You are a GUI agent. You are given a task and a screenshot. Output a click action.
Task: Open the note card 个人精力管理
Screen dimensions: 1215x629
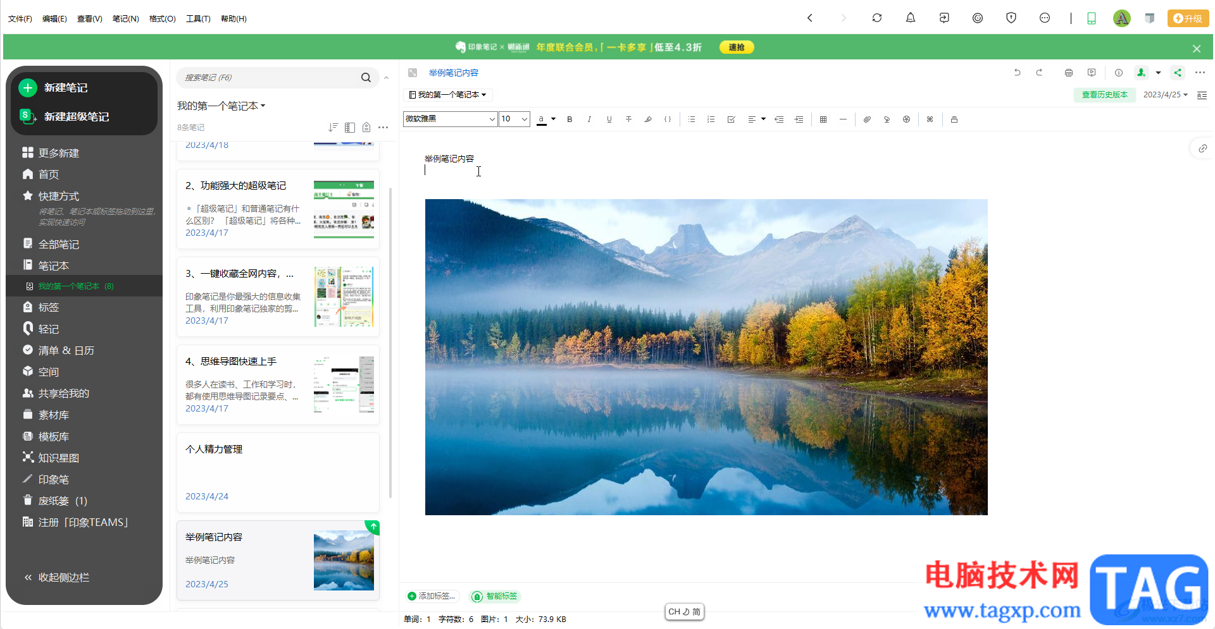pos(278,472)
